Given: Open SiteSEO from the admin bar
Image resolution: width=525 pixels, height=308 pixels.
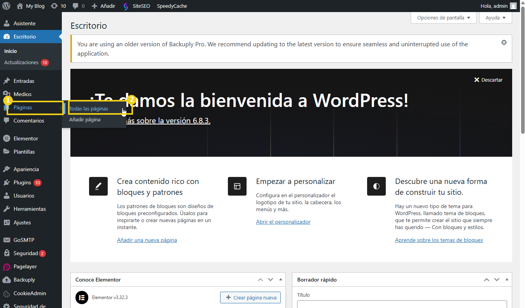Looking at the screenshot, I should [136, 6].
